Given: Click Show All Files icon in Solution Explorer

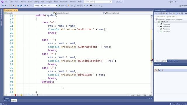Looking at the screenshot, I should (x=182, y=13).
